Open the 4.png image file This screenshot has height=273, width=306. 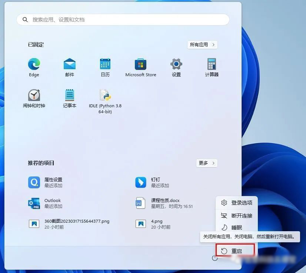click(153, 224)
